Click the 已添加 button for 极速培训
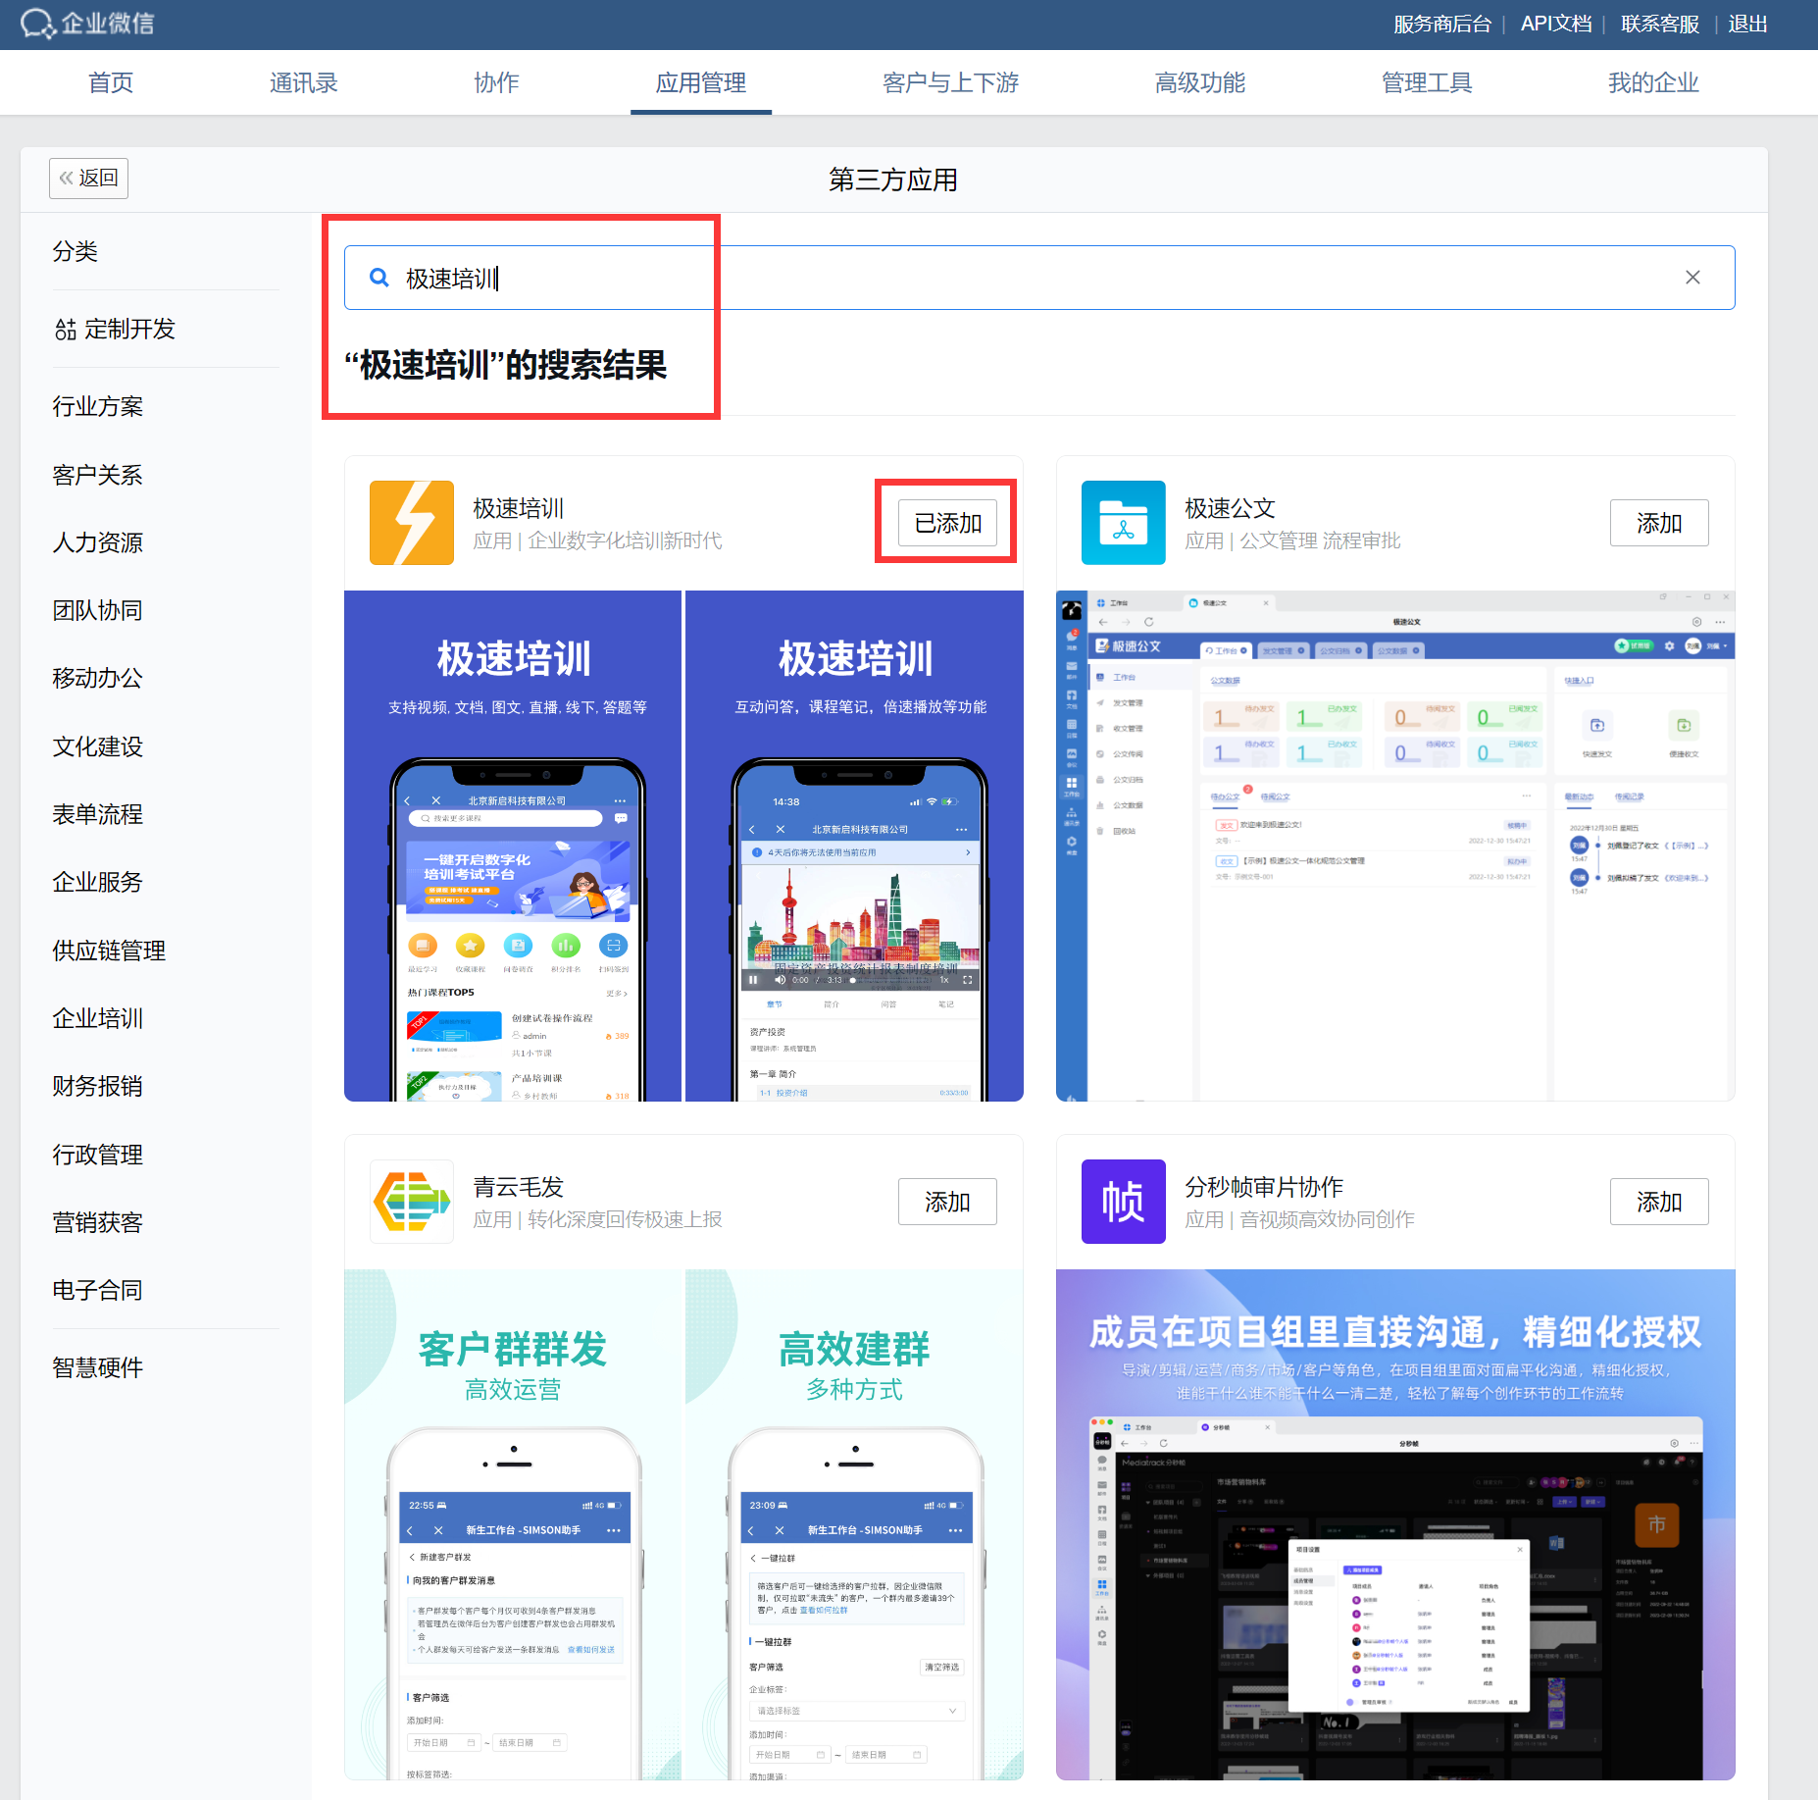 (x=947, y=523)
